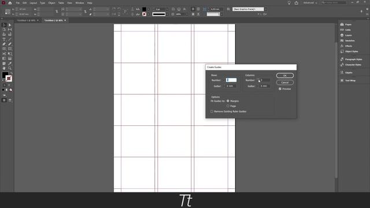The image size is (370, 208).
Task: Swap fill and stroke colors
Action: point(11,73)
